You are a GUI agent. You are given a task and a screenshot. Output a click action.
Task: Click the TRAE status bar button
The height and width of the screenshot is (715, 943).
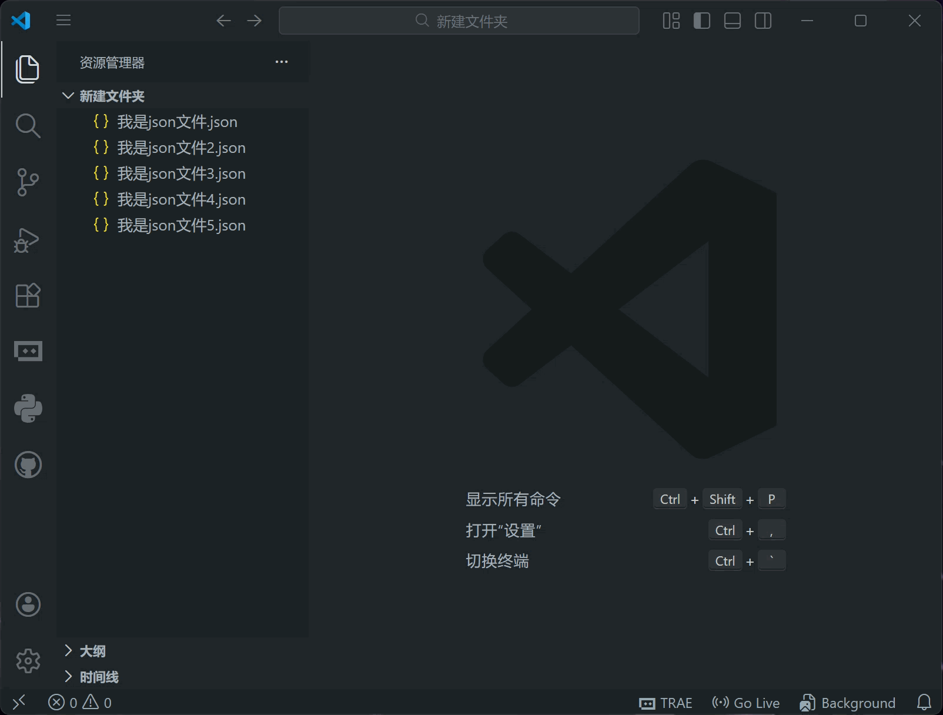click(x=666, y=703)
